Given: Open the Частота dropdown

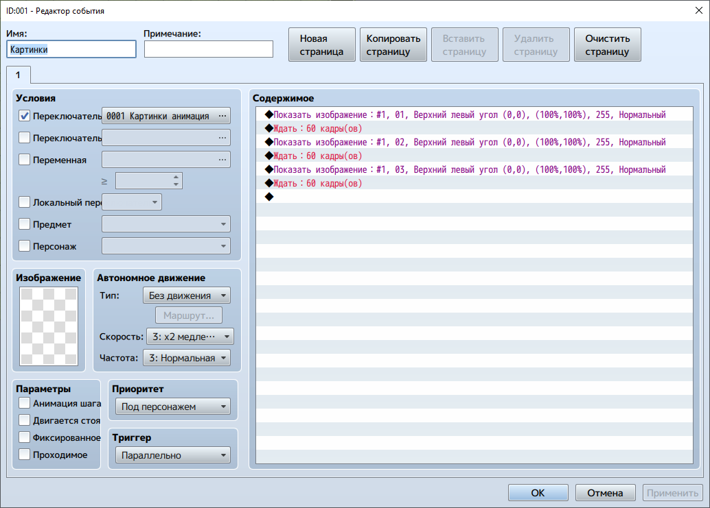Looking at the screenshot, I should tap(187, 358).
